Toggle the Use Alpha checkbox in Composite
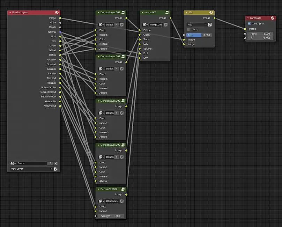282x227 pixels. click(250, 24)
